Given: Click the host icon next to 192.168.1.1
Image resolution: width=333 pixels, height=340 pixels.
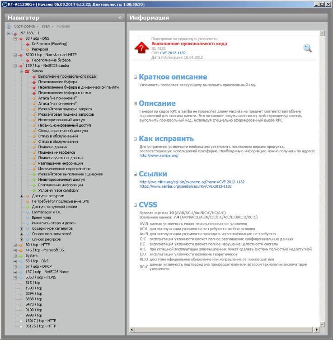Looking at the screenshot, I should click(14, 33).
